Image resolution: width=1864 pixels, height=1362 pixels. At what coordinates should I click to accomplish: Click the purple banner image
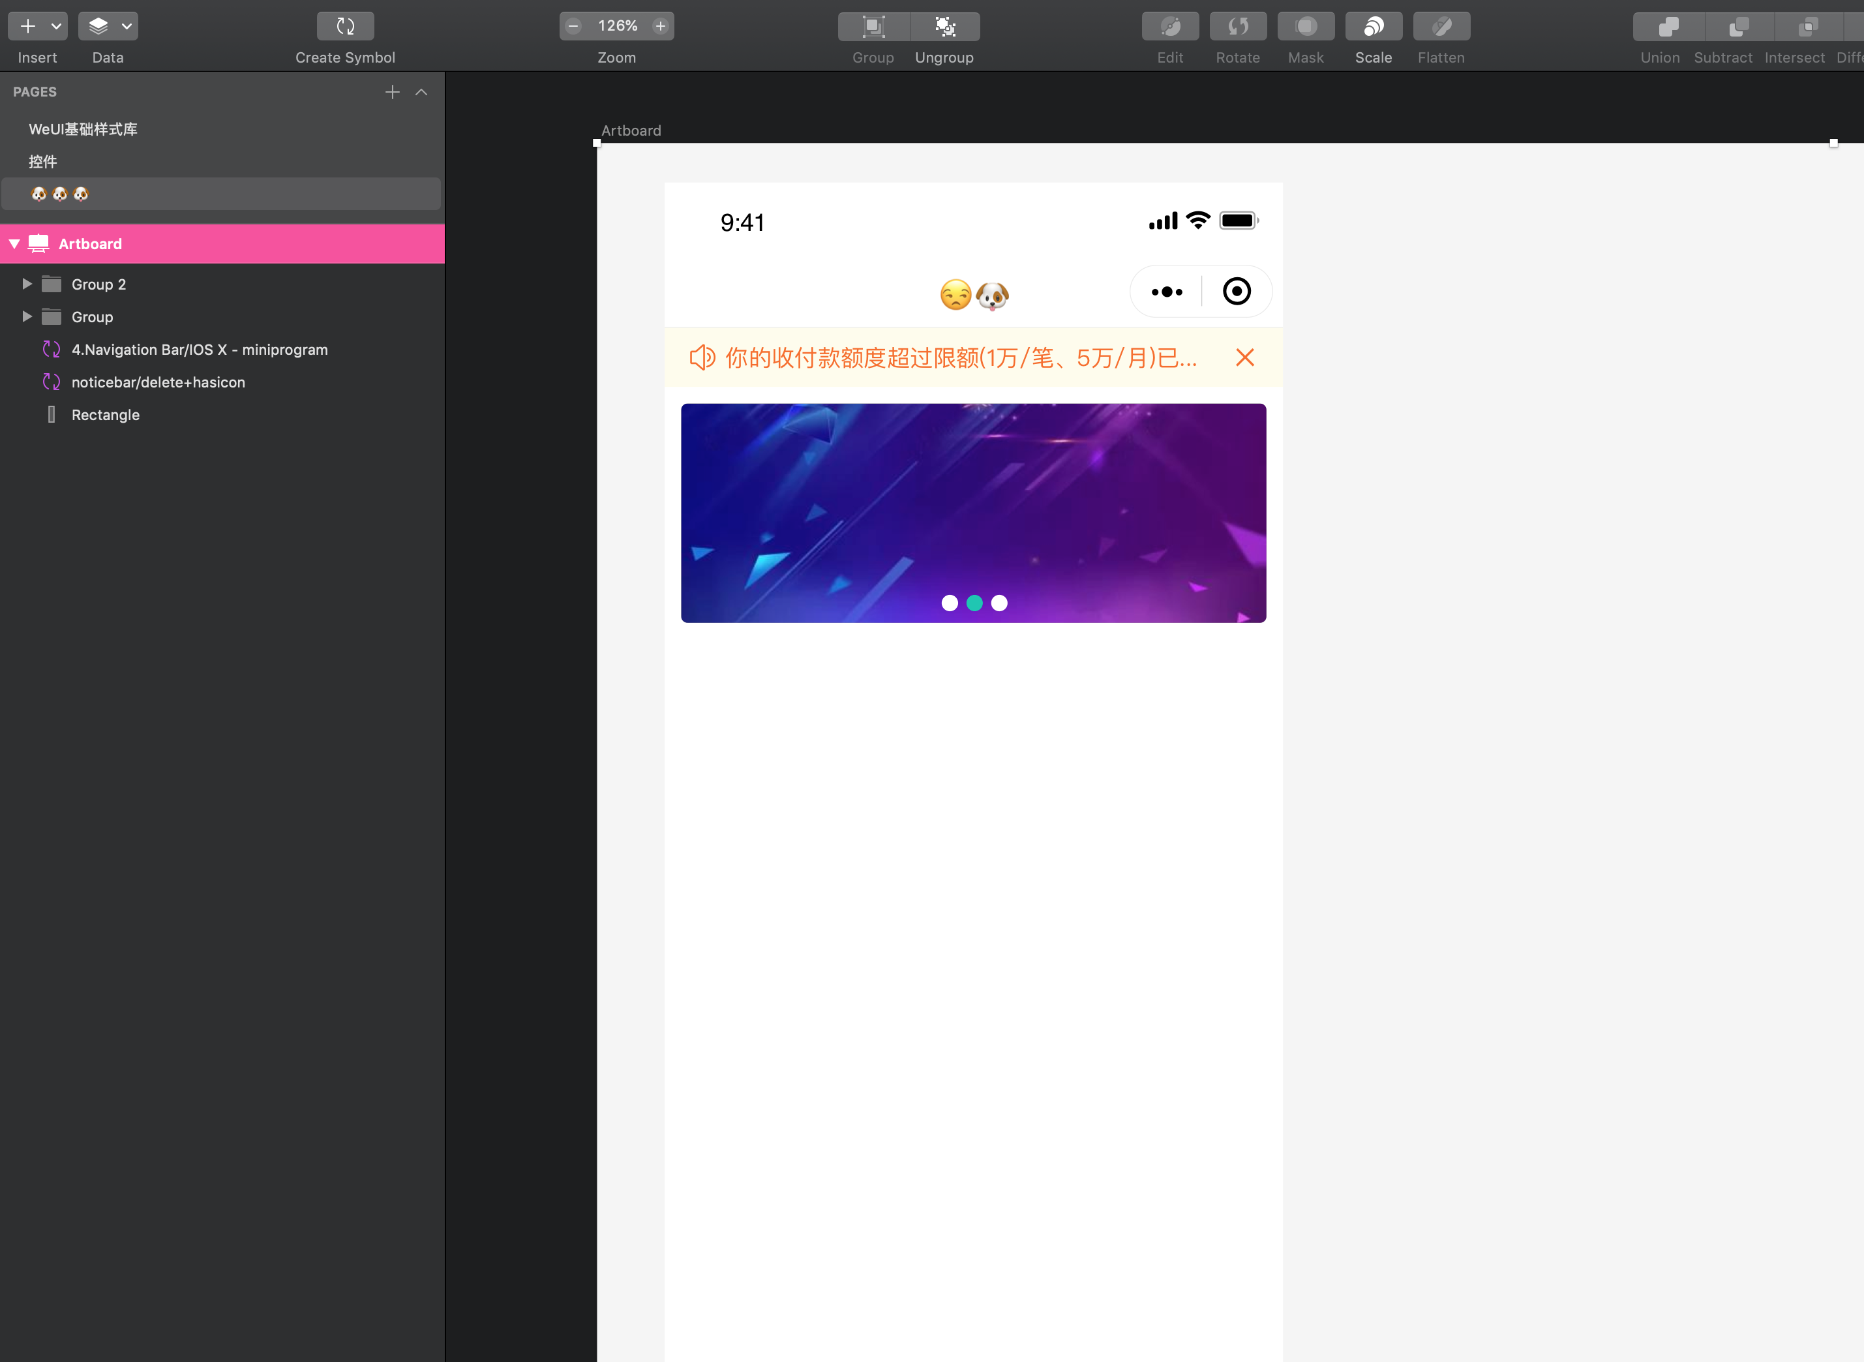pyautogui.click(x=974, y=513)
